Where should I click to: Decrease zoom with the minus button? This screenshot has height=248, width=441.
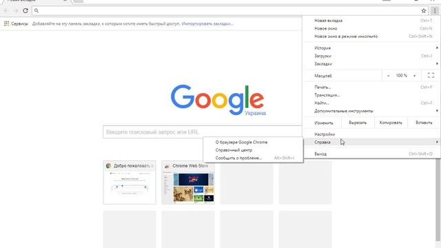389,76
